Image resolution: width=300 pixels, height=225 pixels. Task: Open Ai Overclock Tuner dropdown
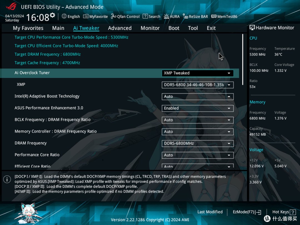198,73
